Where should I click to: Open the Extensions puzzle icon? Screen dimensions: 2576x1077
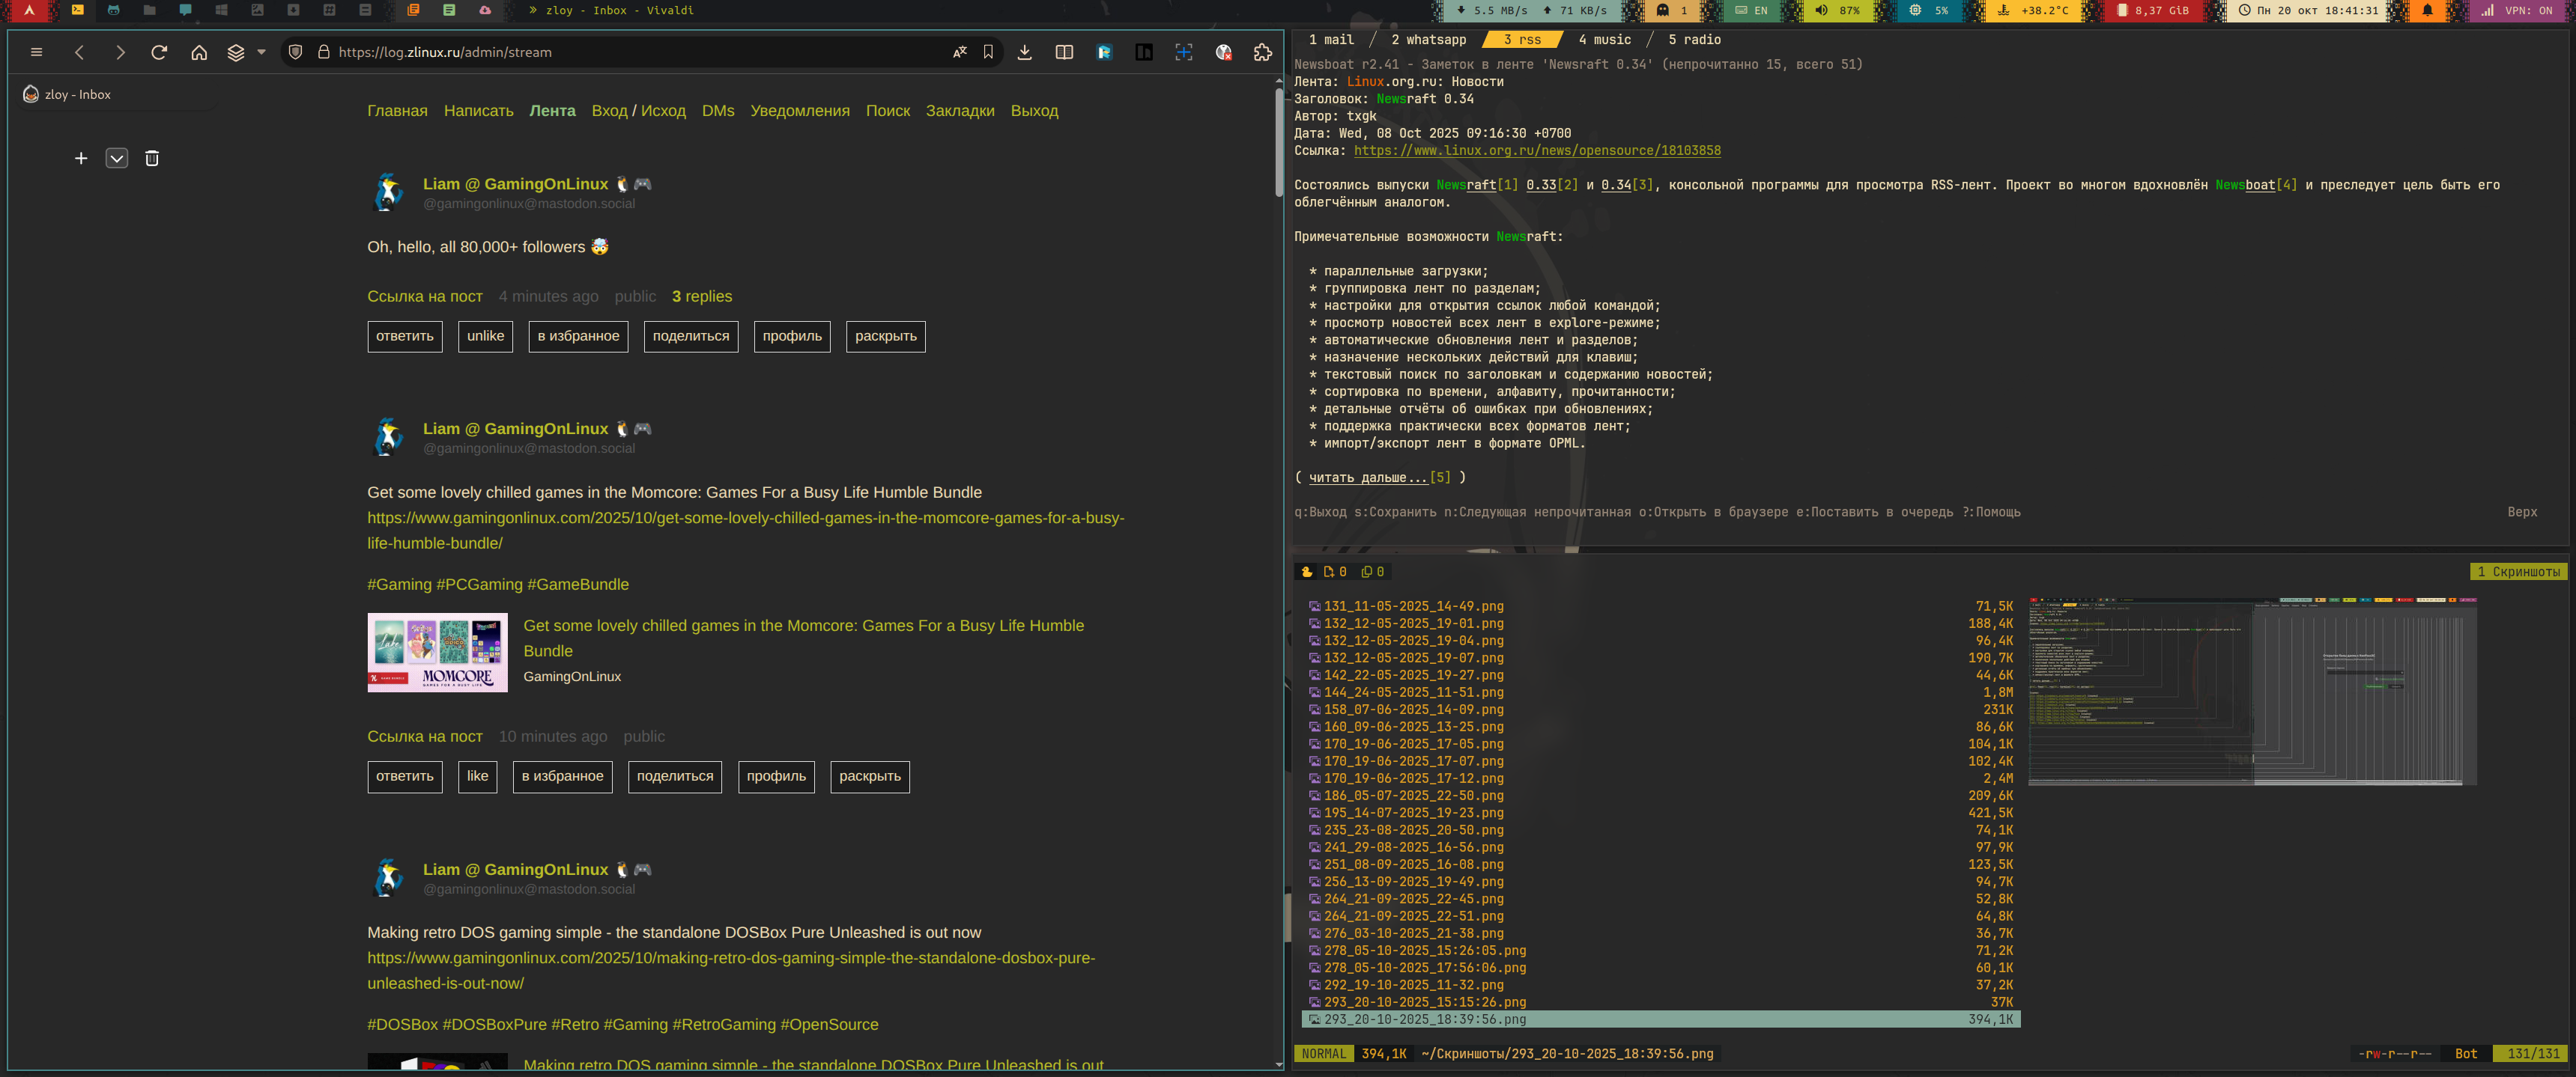(x=1262, y=52)
